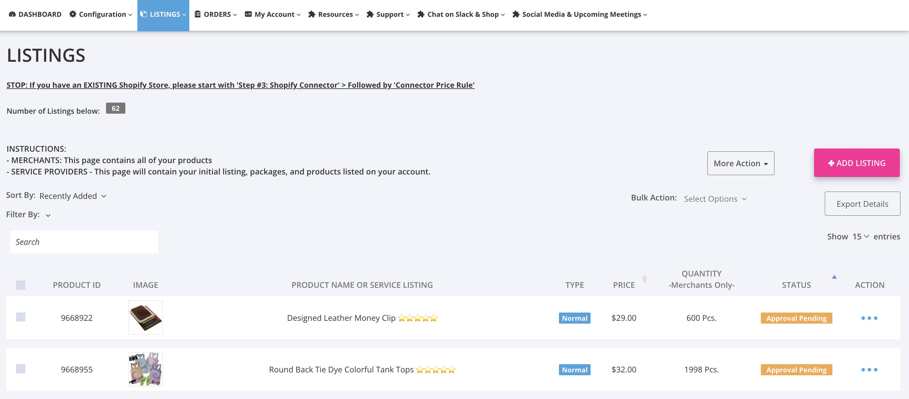Click the TYPE column header
This screenshot has height=399, width=909.
574,285
